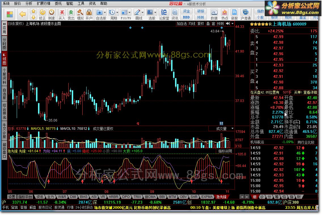Click the 设置 settings button below chart
The image size is (322, 215).
(12, 197)
